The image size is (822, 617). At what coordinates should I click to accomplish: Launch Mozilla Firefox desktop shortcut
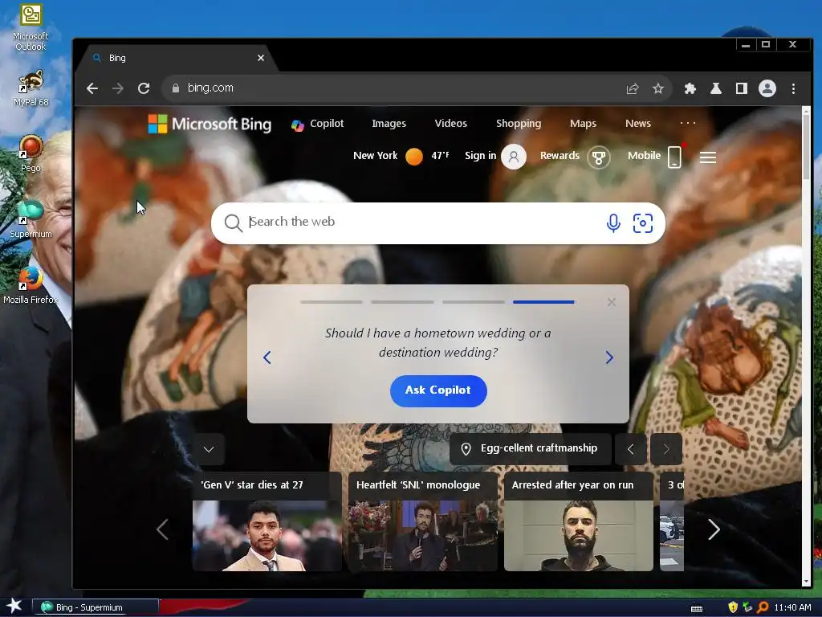pyautogui.click(x=31, y=285)
